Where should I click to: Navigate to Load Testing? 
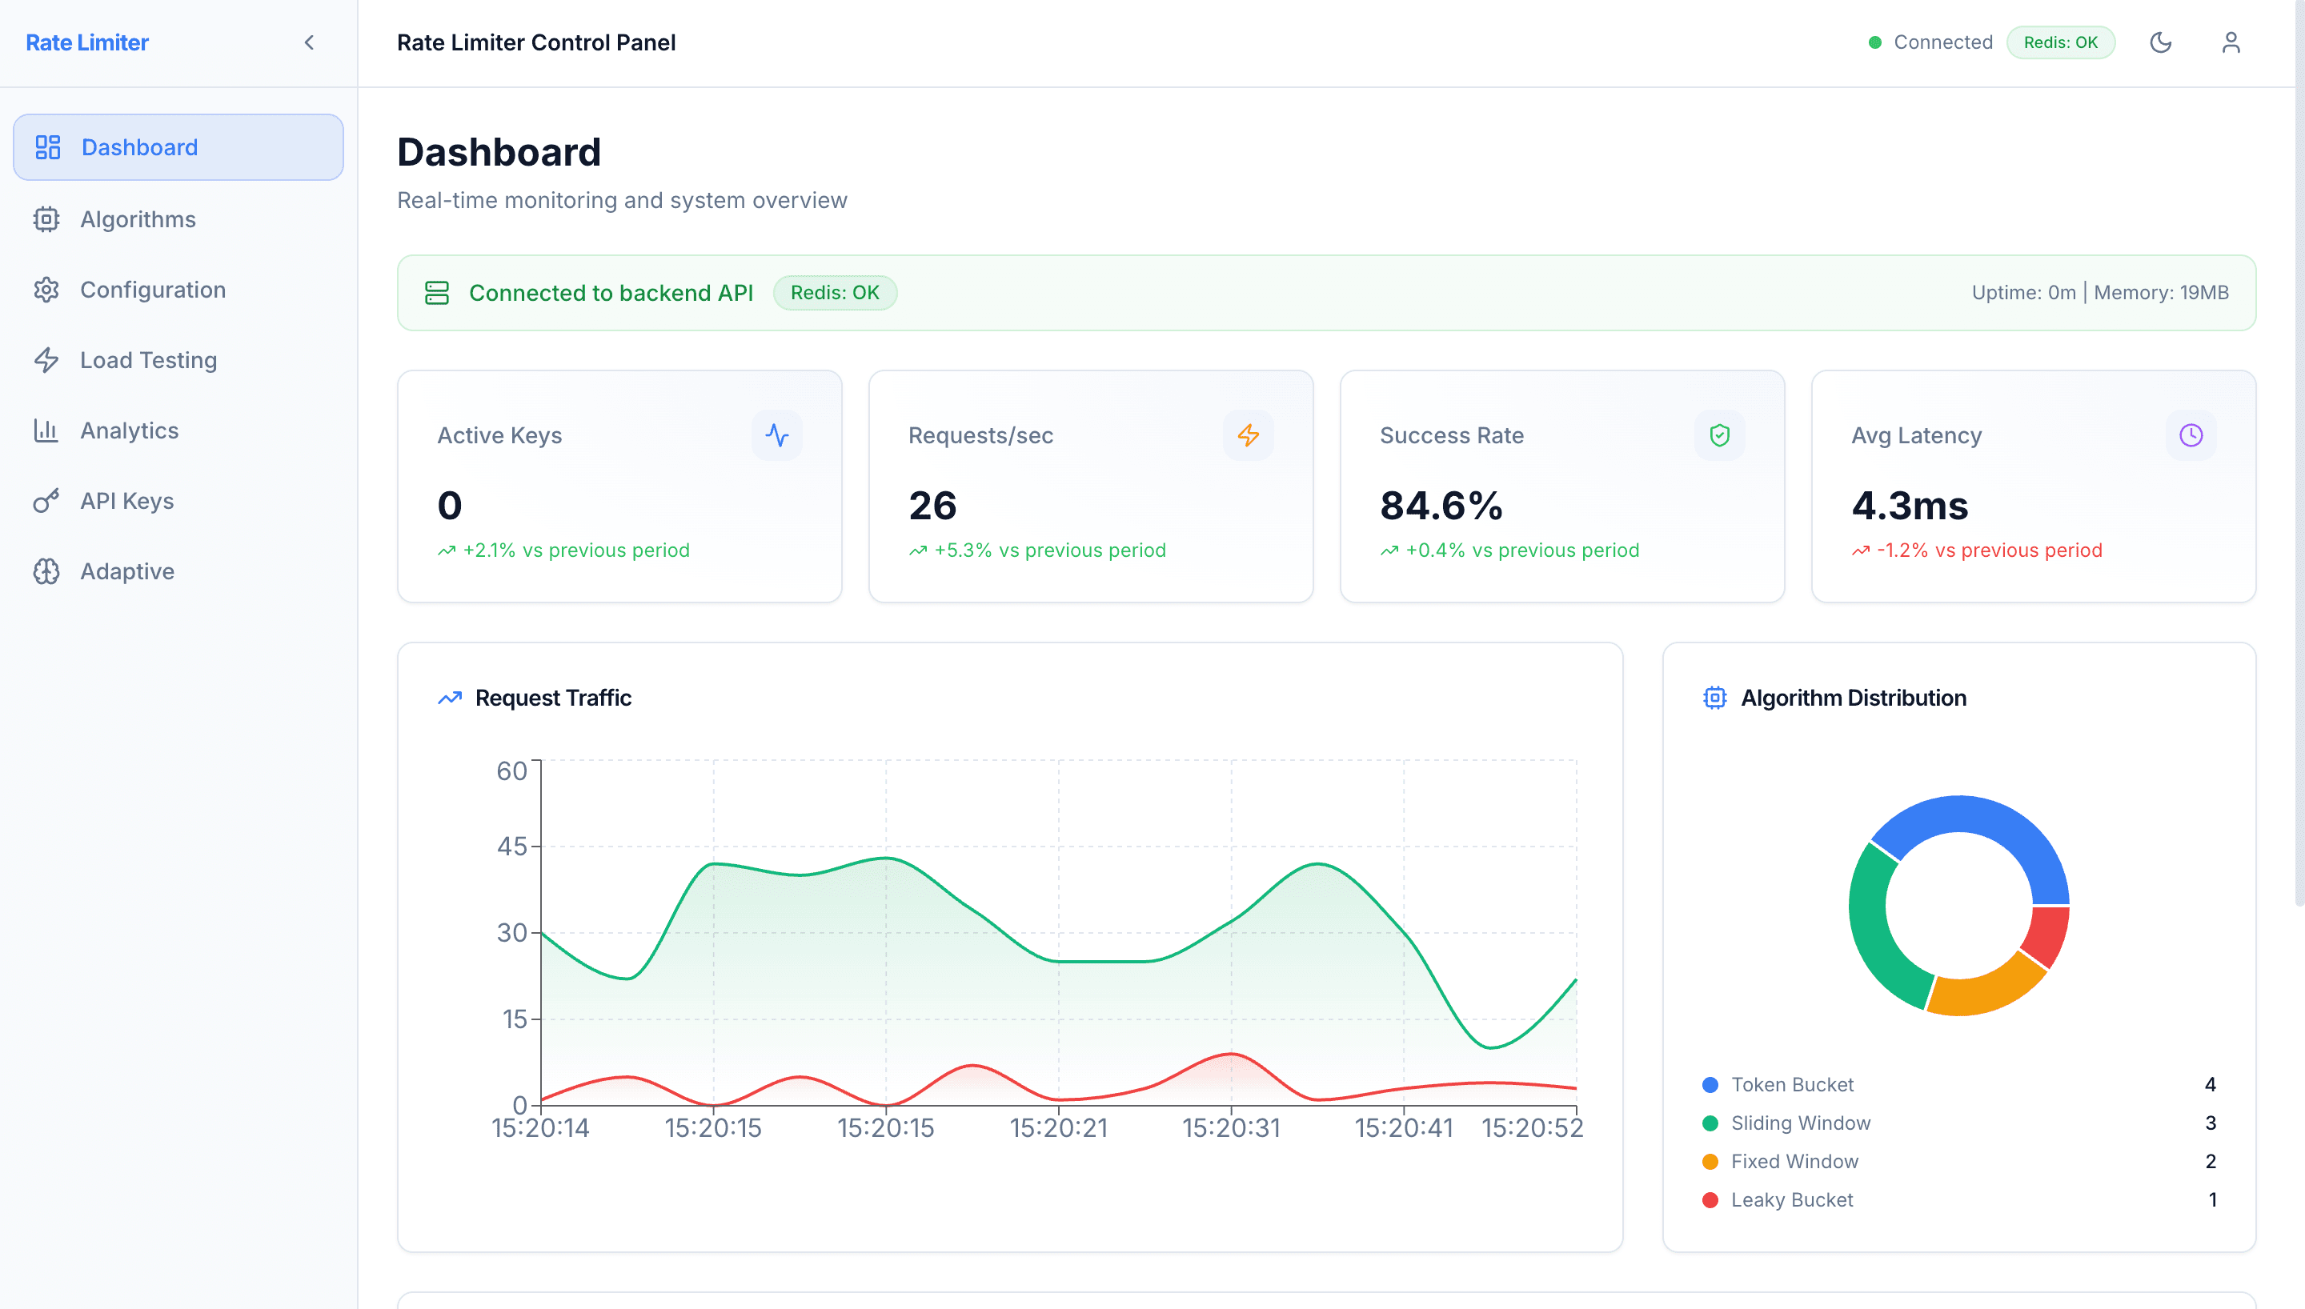pyautogui.click(x=148, y=361)
